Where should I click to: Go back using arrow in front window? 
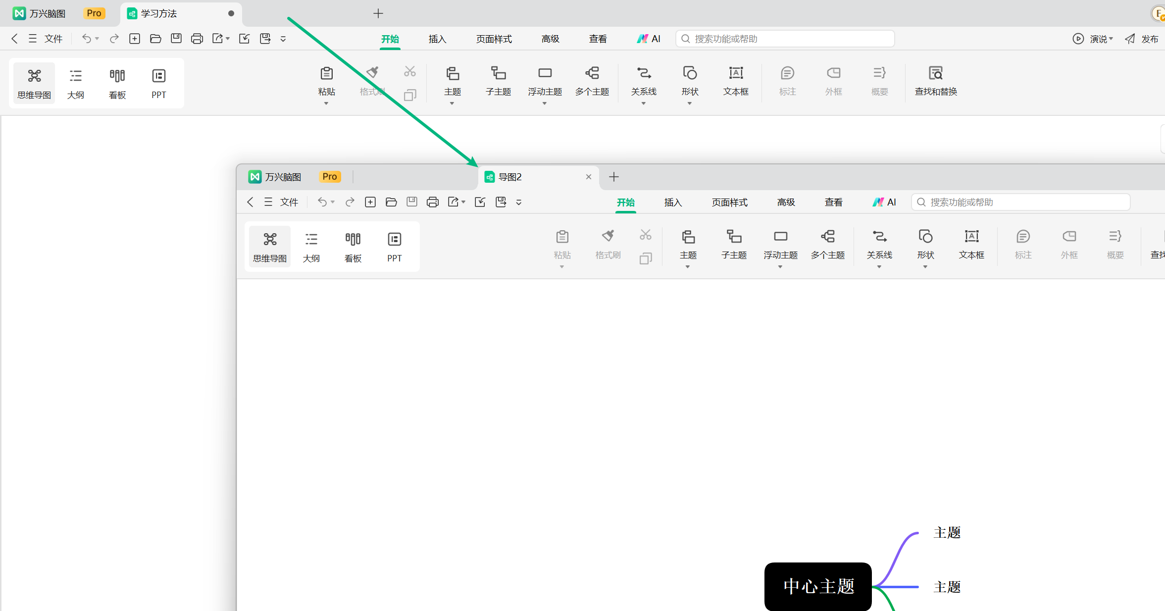point(251,202)
